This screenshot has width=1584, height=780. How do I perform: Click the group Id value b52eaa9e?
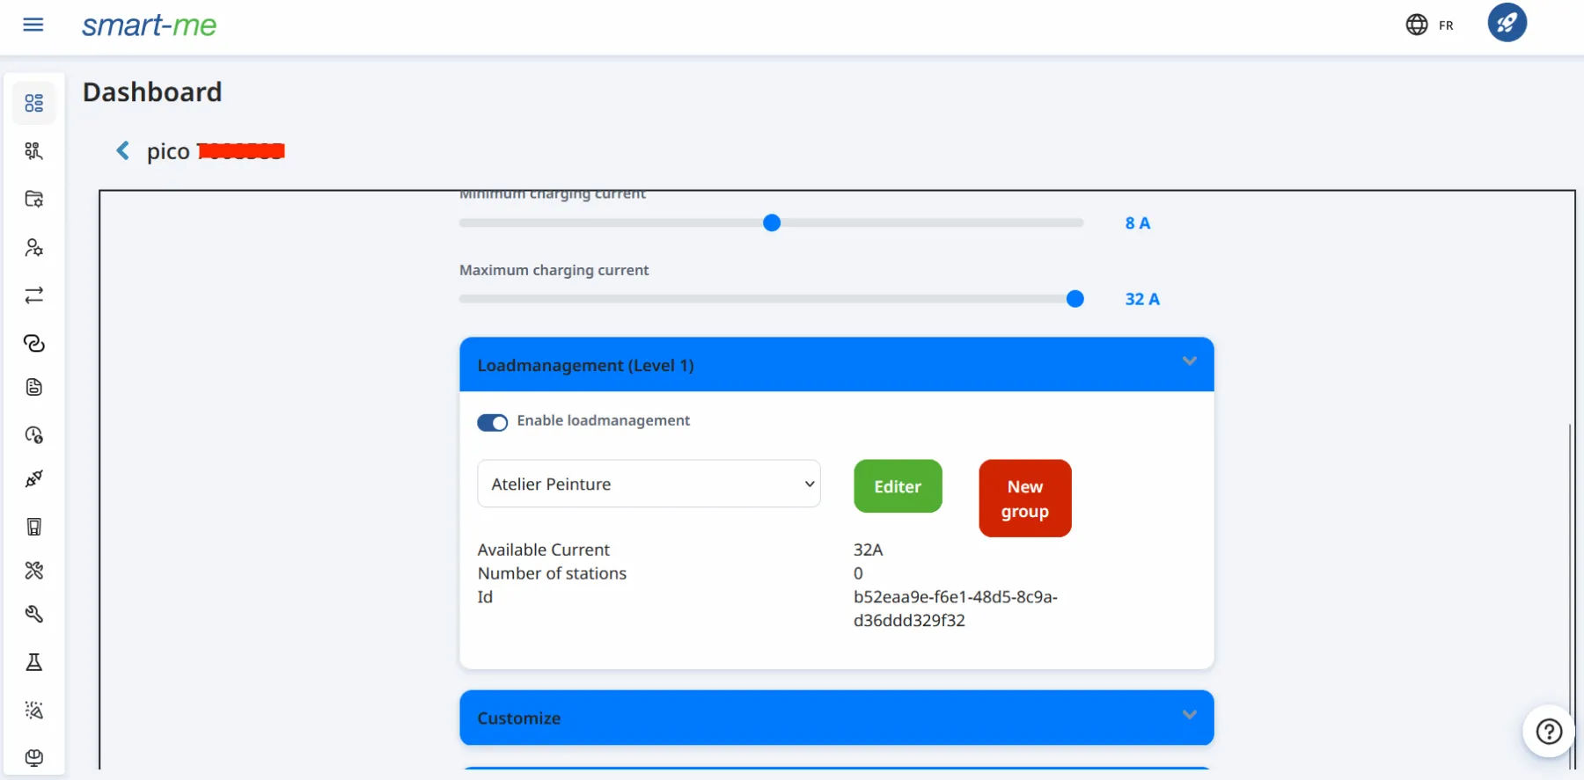coord(956,609)
